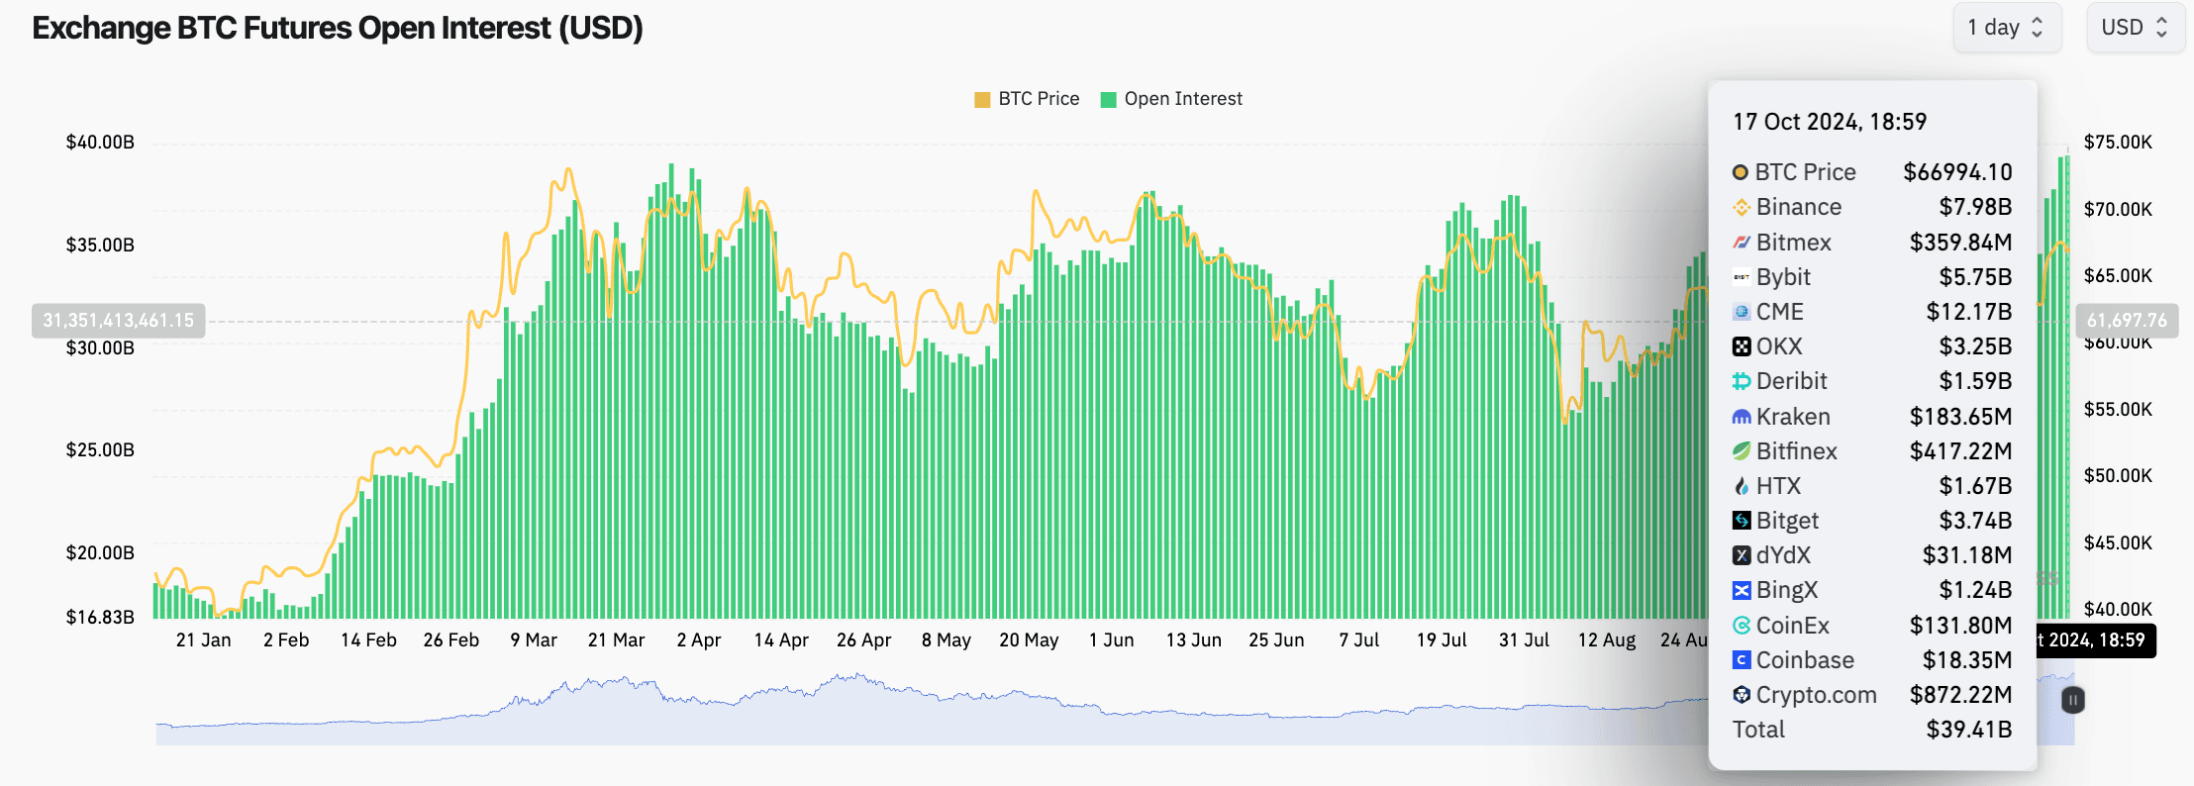The image size is (2194, 786).
Task: Click the 9 Mar x-axis date label
Action: pos(534,640)
